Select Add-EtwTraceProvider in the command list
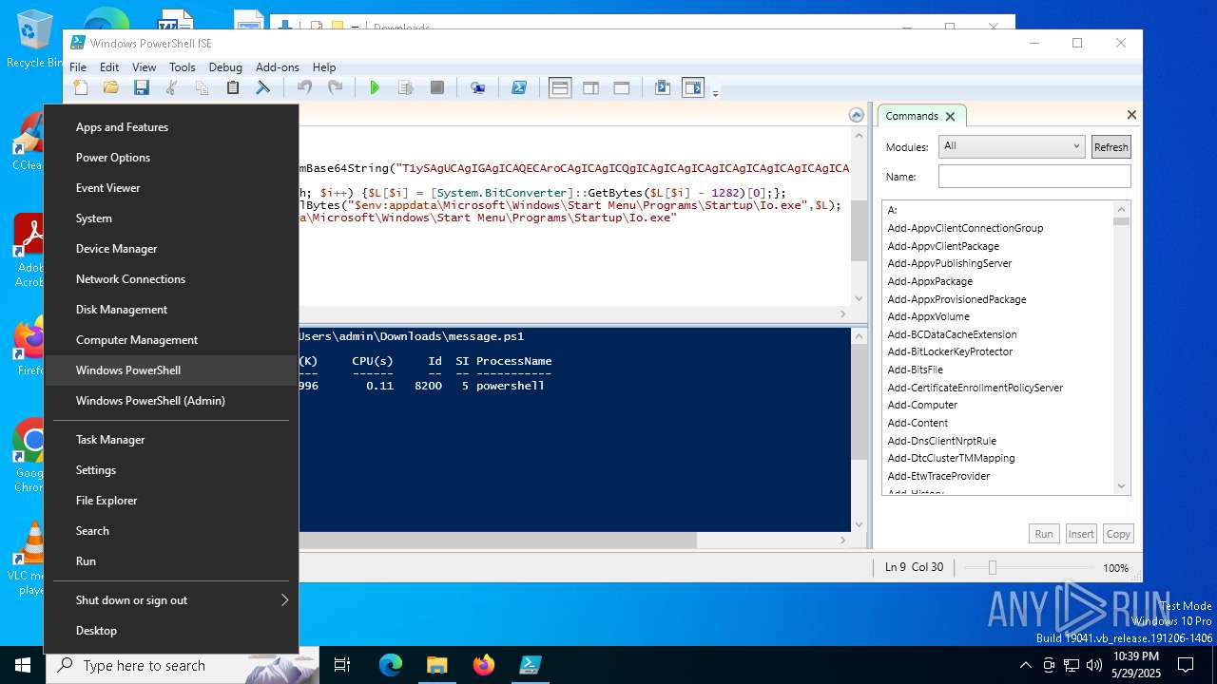This screenshot has height=684, width=1217. pos(938,476)
